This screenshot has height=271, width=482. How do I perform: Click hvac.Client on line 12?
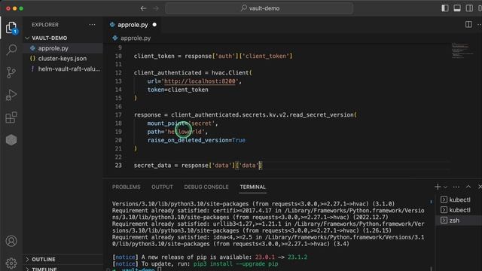pyautogui.click(x=230, y=73)
